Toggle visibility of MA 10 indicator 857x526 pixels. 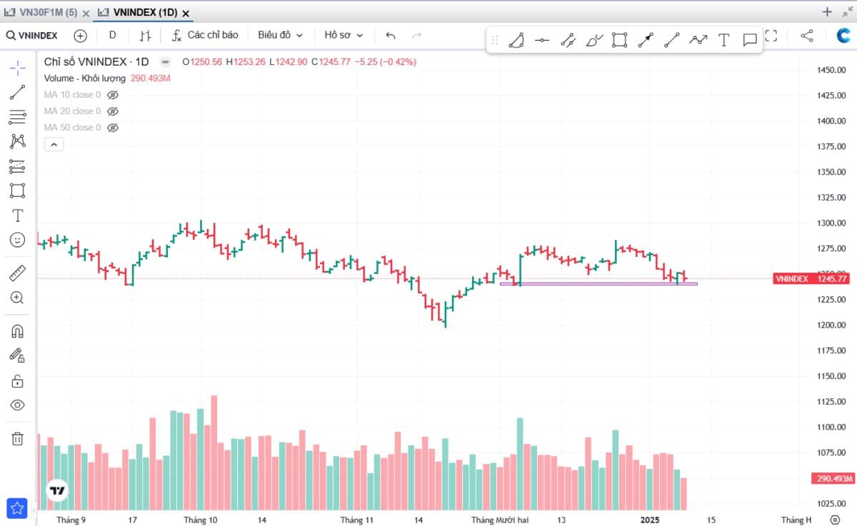[x=112, y=95]
